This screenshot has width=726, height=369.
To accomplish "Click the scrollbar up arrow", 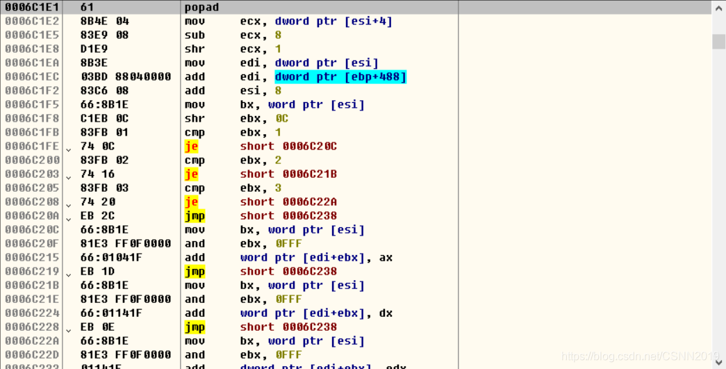I will (x=718, y=8).
